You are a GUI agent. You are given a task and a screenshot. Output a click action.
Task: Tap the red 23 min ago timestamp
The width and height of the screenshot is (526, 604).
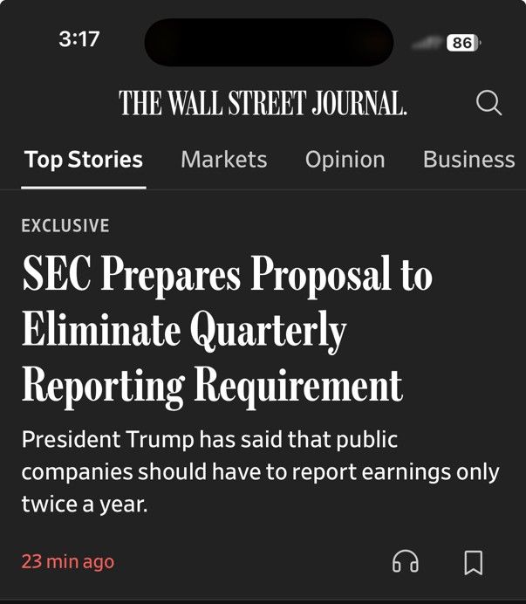(68, 561)
